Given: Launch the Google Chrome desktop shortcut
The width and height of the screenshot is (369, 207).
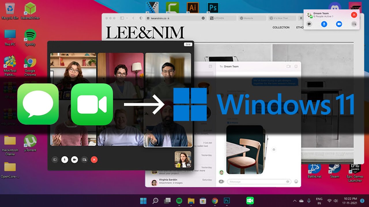Looking at the screenshot, I should click(30, 66).
